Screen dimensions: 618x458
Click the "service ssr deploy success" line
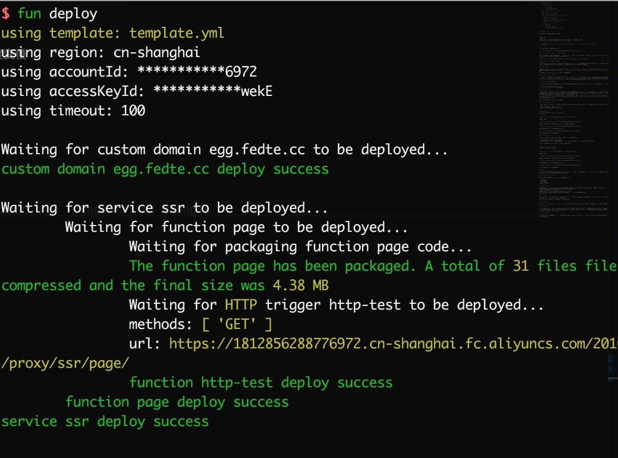click(x=105, y=421)
